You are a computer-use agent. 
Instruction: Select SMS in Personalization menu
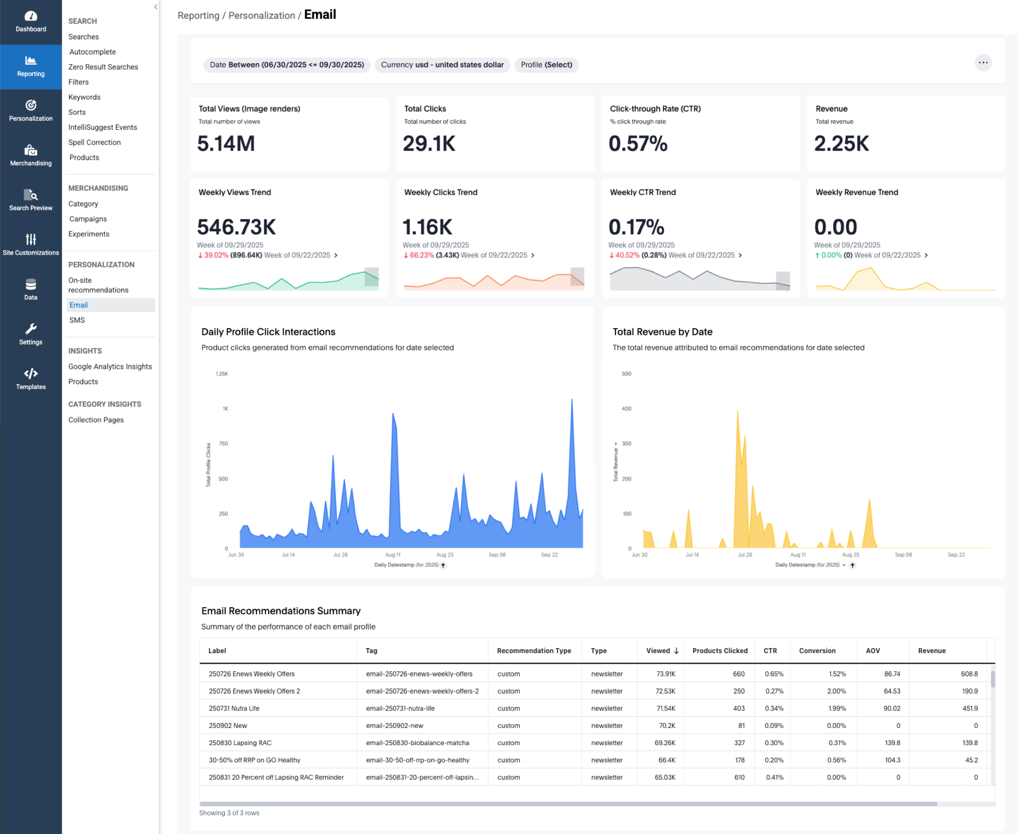(x=77, y=320)
